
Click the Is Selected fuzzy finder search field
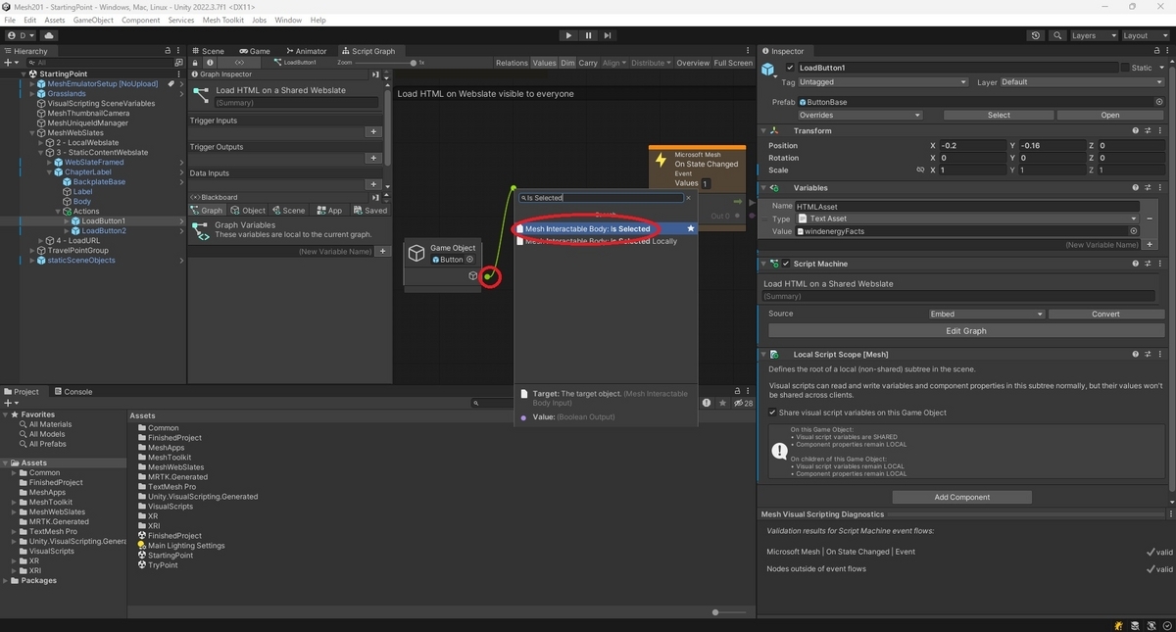point(600,198)
